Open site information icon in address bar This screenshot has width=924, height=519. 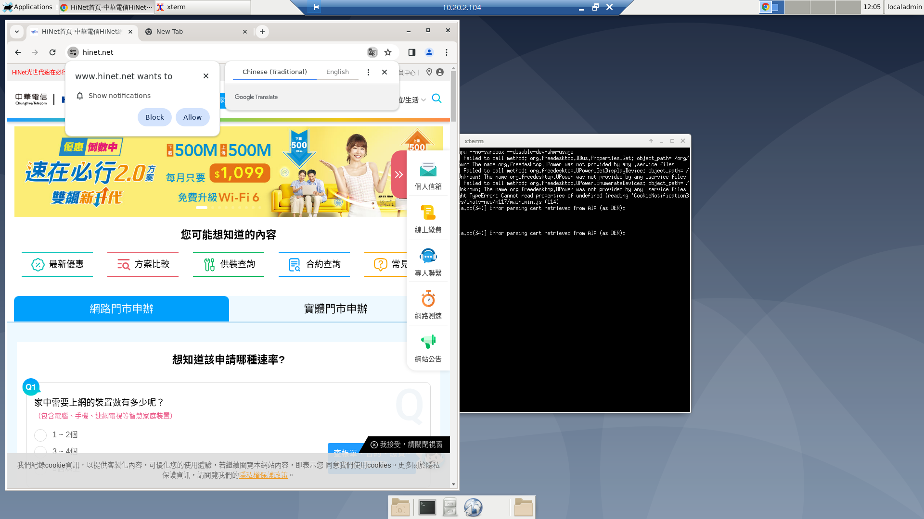(x=73, y=52)
